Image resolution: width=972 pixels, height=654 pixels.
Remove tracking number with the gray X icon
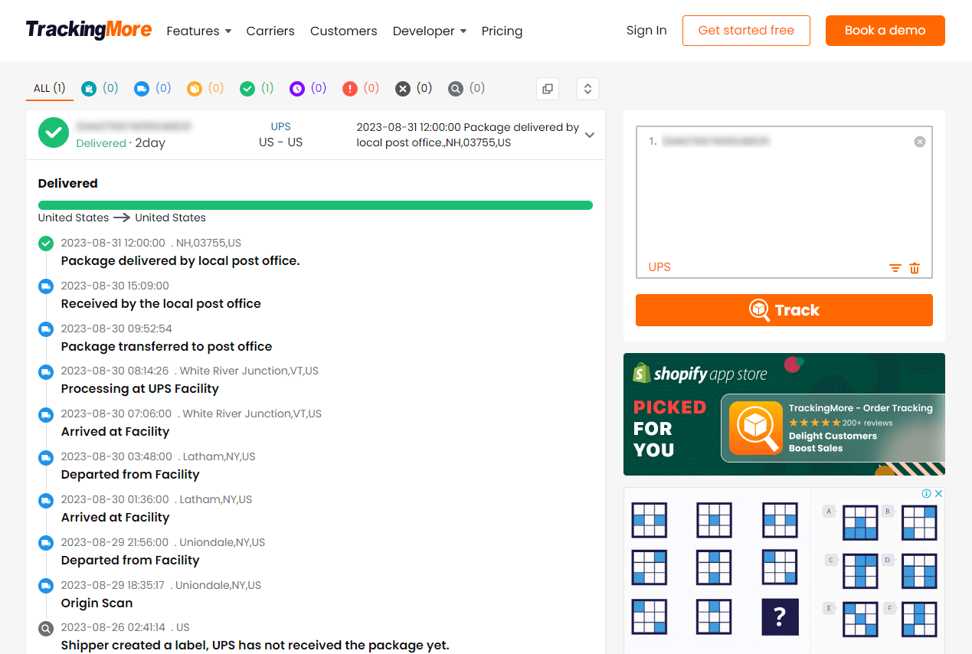click(x=920, y=142)
